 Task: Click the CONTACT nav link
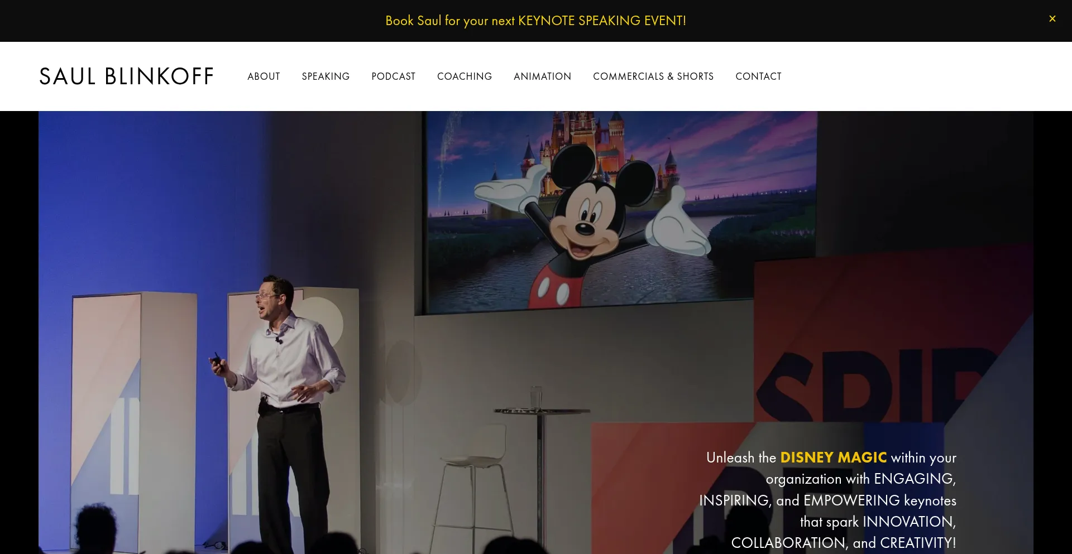(x=758, y=76)
